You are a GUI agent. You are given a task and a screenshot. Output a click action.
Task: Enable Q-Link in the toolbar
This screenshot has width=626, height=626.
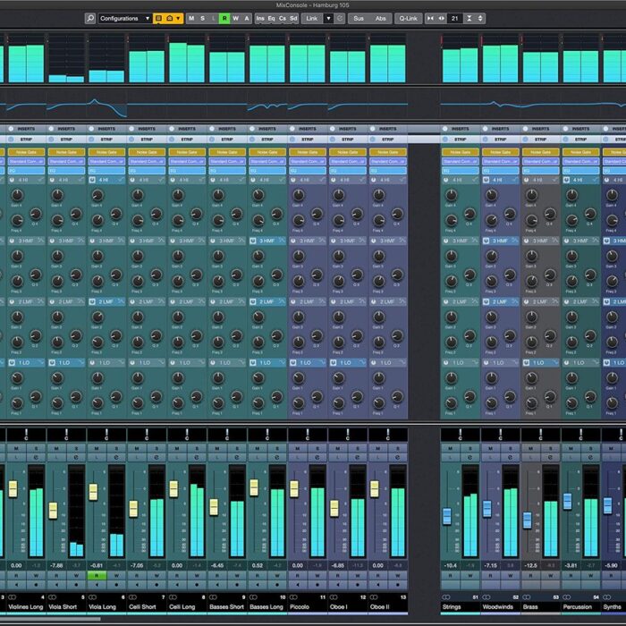tap(408, 19)
